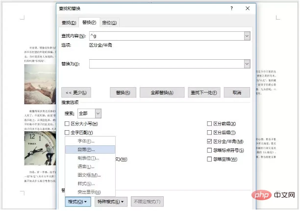
Task: Close the 查找和替换 dialog
Action: point(248,8)
